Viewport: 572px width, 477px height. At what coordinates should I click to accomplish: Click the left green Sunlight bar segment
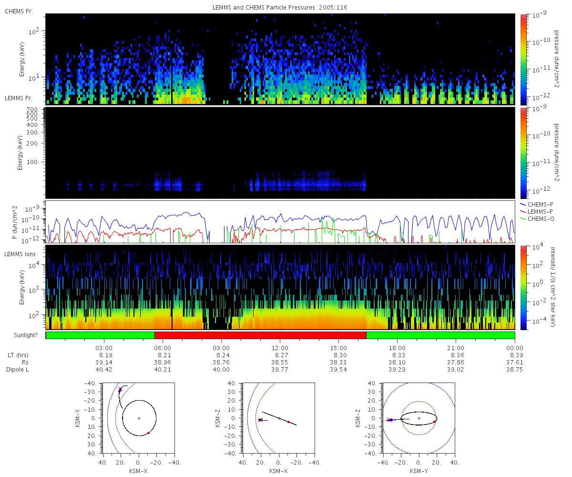point(100,335)
